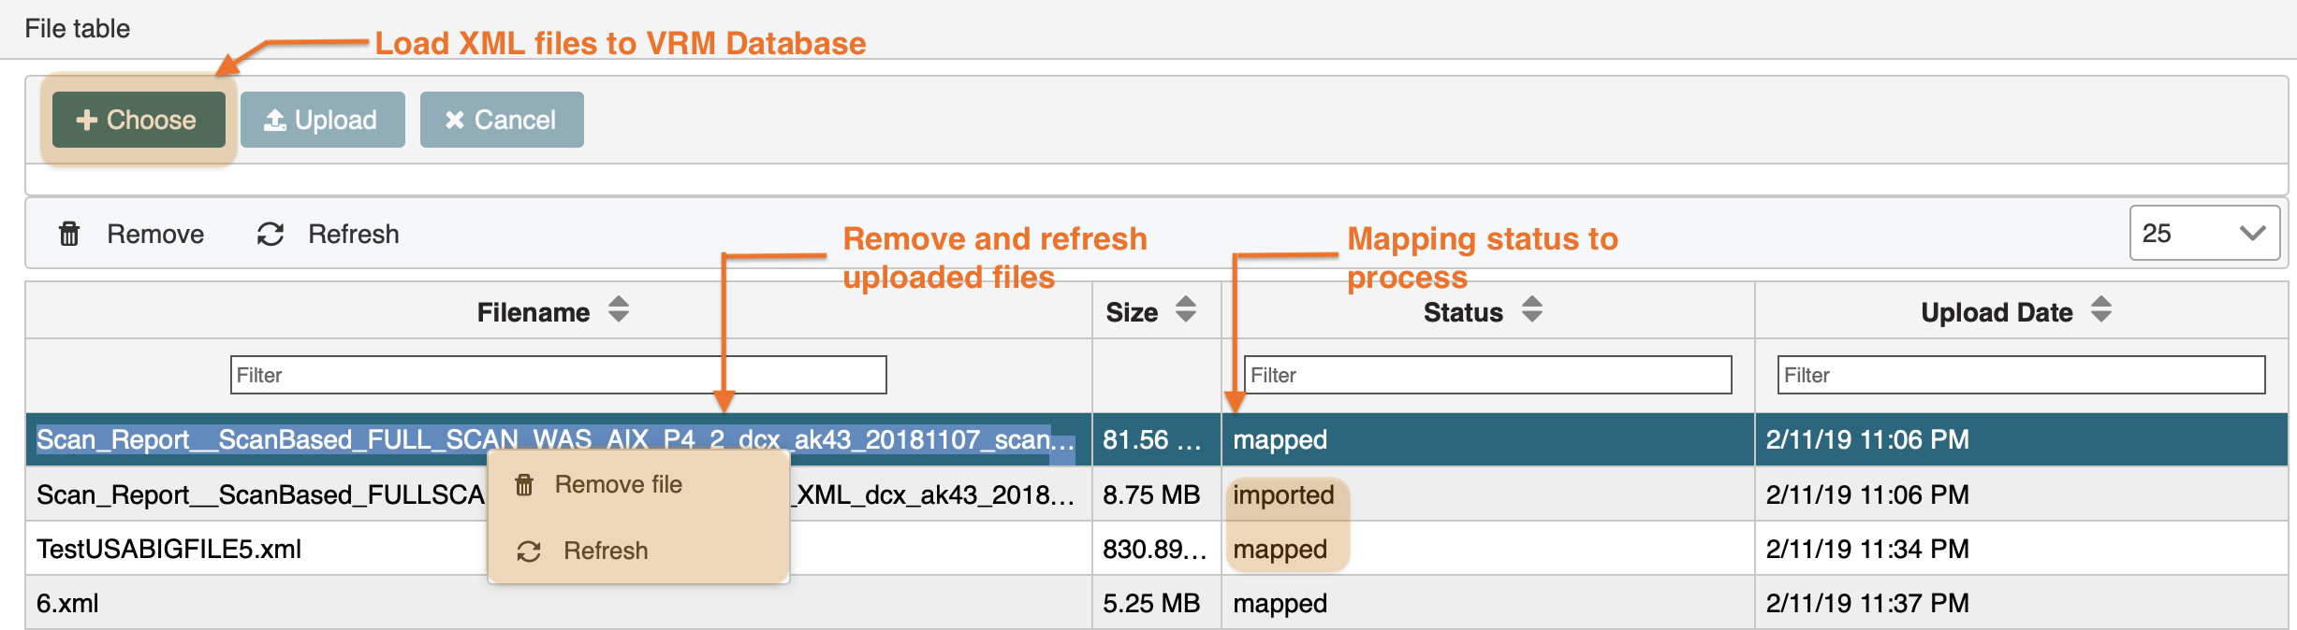Sort by Size using its sort arrows
Image resolution: width=2297 pixels, height=630 pixels.
[1185, 310]
